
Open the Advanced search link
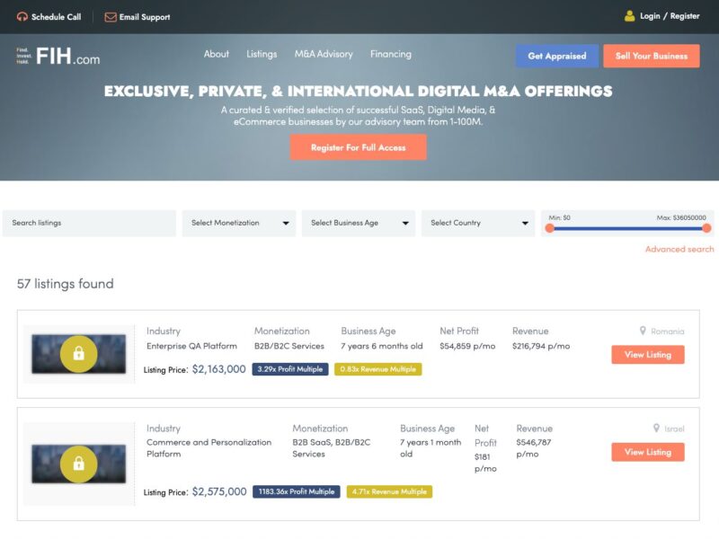tap(679, 250)
